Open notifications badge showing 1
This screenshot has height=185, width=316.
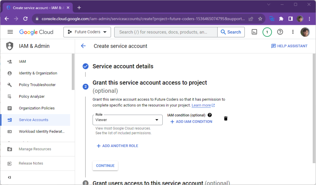click(267, 32)
